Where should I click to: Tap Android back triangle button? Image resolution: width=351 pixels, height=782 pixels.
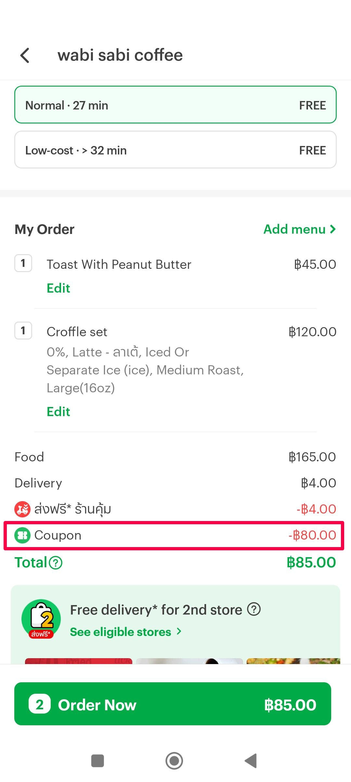pos(251,761)
